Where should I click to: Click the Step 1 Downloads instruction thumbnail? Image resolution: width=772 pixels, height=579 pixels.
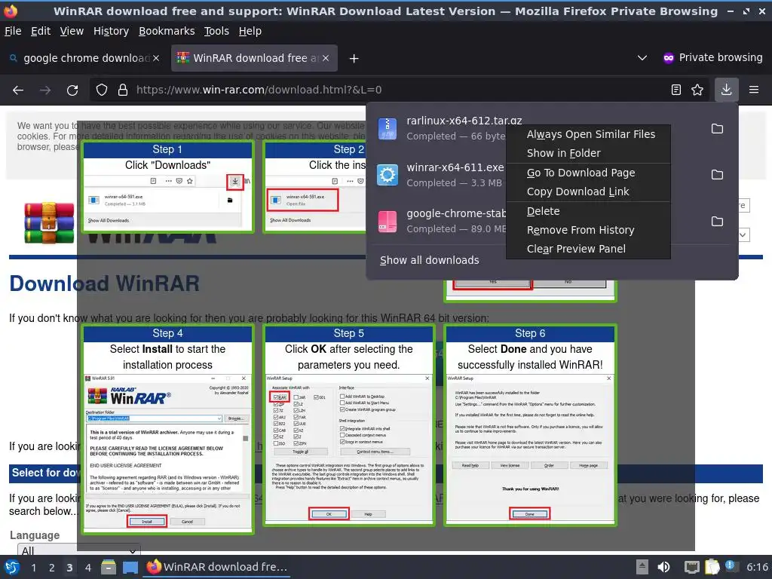(168, 187)
